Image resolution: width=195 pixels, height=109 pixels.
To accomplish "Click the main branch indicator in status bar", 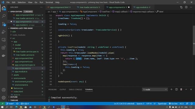I will 10,104.
